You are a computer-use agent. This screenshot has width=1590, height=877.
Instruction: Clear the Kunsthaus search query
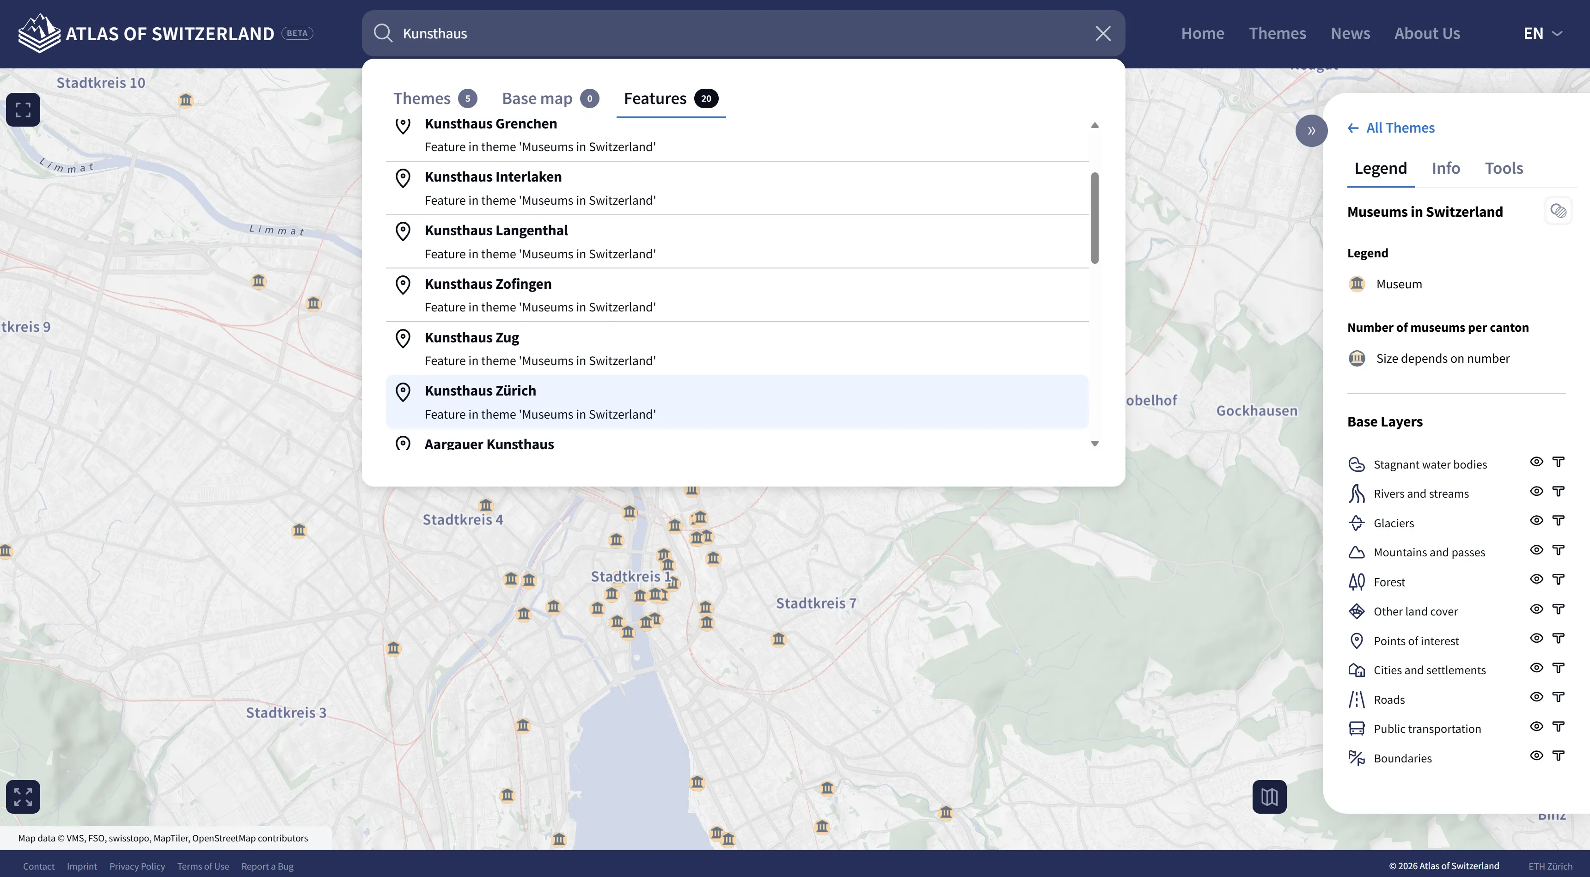pyautogui.click(x=1103, y=33)
